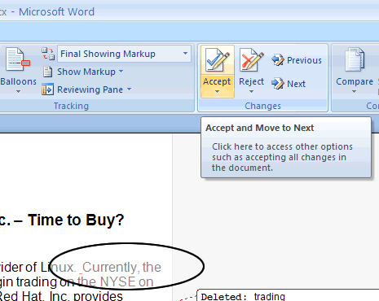Expand the Compare dropdown arrow

pyautogui.click(x=354, y=92)
